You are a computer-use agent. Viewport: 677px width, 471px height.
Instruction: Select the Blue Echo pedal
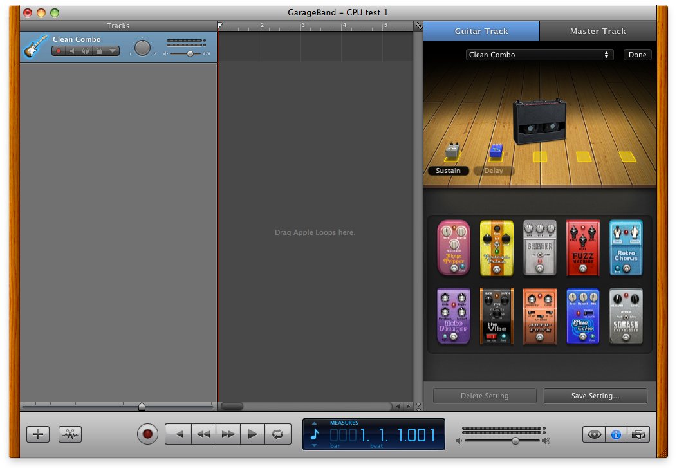pyautogui.click(x=583, y=317)
